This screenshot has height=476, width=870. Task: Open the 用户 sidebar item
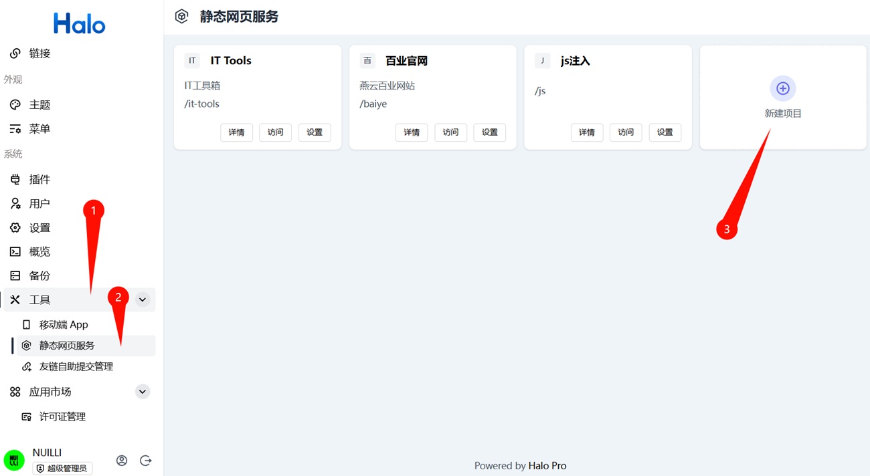coord(39,204)
